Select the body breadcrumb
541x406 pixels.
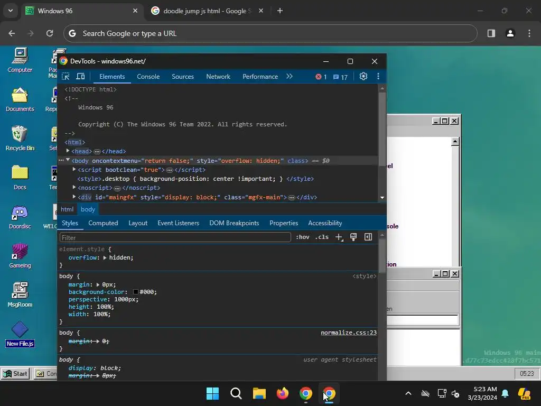[x=88, y=209]
